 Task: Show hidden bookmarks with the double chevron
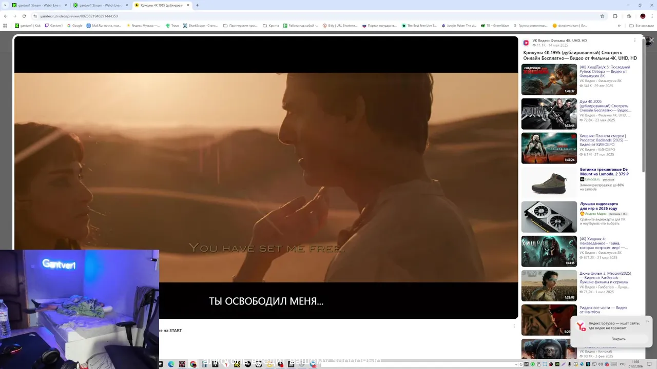619,25
